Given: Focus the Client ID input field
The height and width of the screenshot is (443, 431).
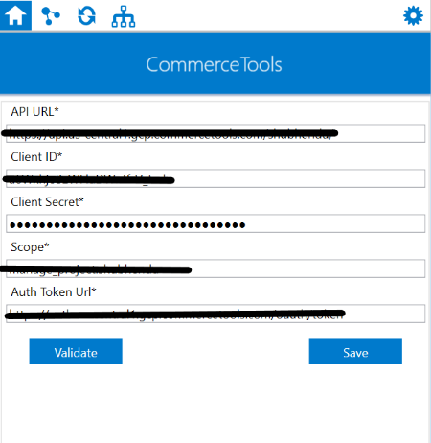Looking at the screenshot, I should pos(215,178).
